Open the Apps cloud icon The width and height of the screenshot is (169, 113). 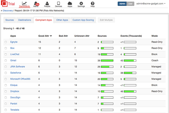tap(70, 3)
